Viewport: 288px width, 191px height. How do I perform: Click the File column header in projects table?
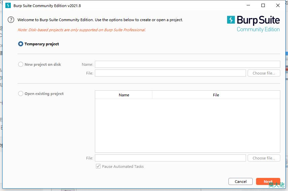click(x=216, y=95)
